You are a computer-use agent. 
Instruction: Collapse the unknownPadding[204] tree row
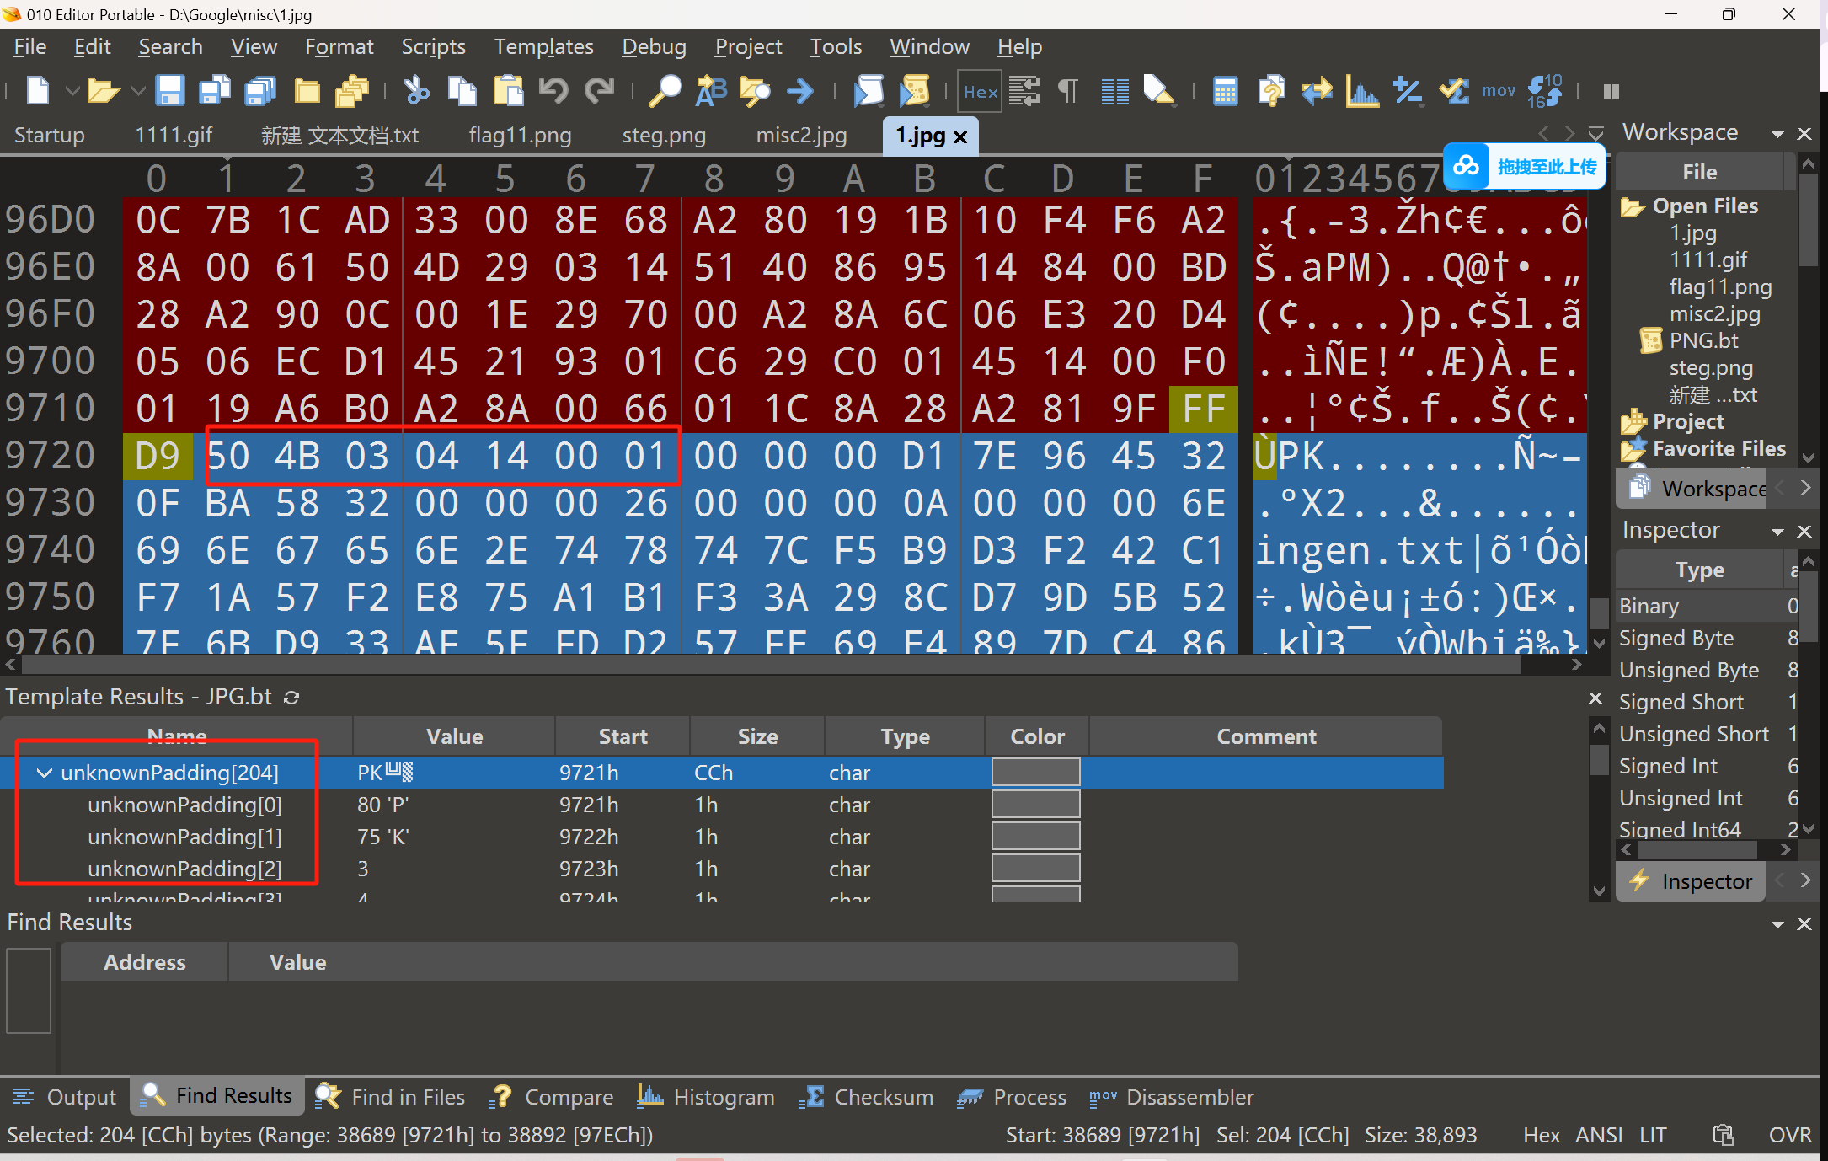point(45,773)
